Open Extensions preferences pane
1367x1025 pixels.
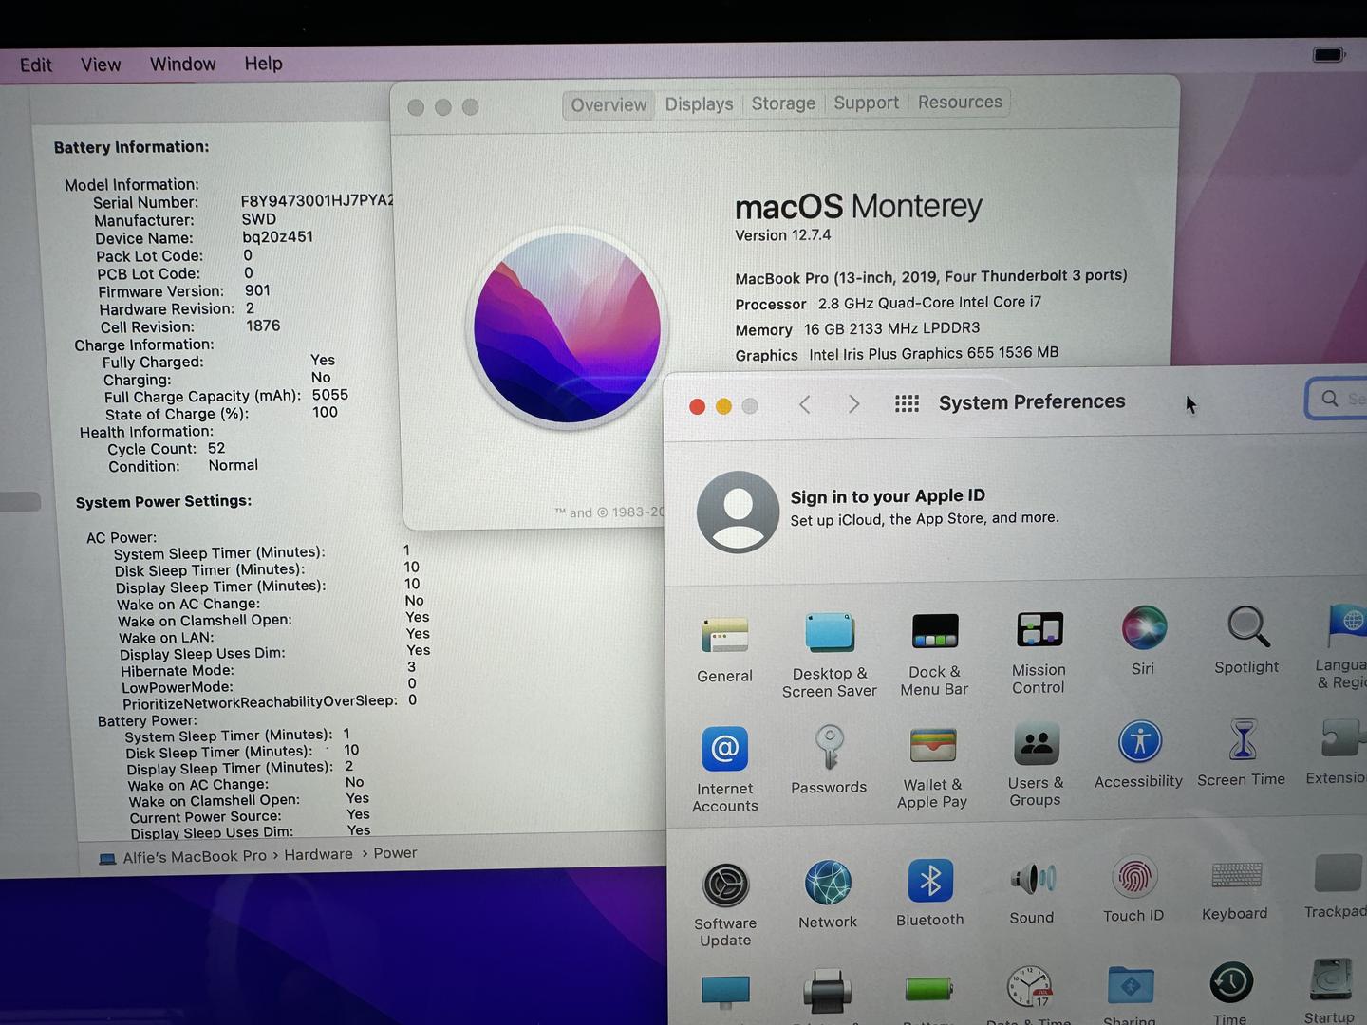pos(1339,751)
